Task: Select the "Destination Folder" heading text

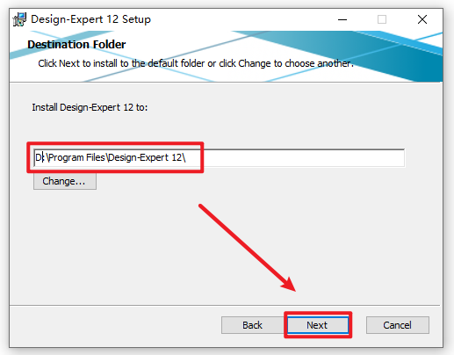Action: click(x=76, y=45)
